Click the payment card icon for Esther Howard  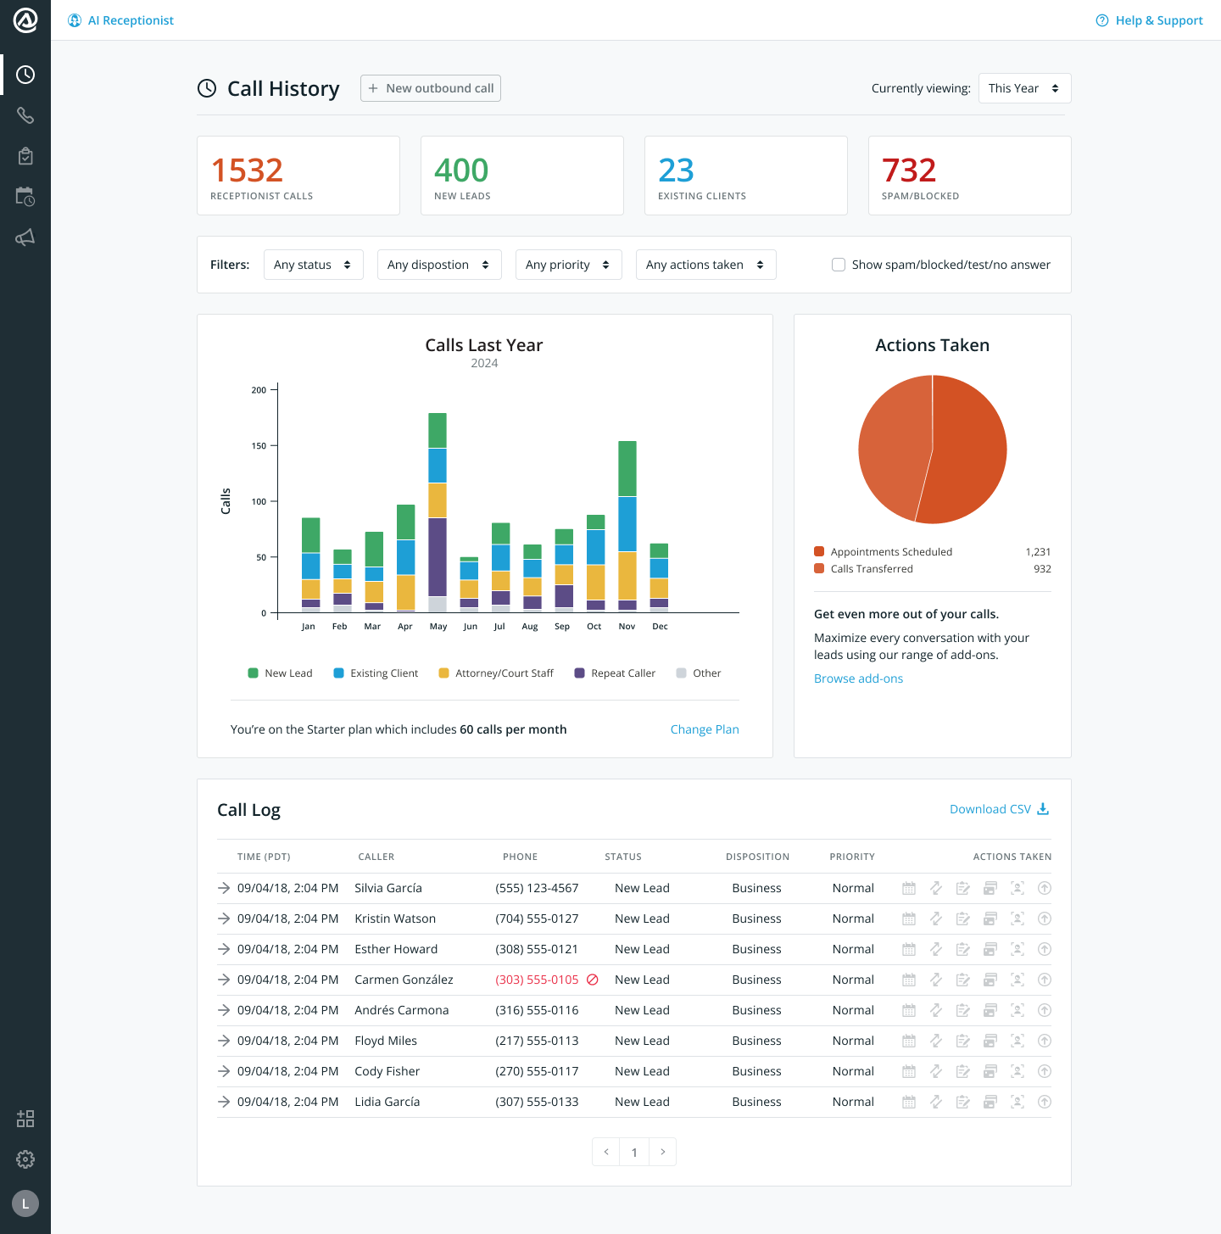coord(990,949)
